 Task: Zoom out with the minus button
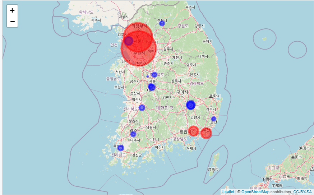12,22
